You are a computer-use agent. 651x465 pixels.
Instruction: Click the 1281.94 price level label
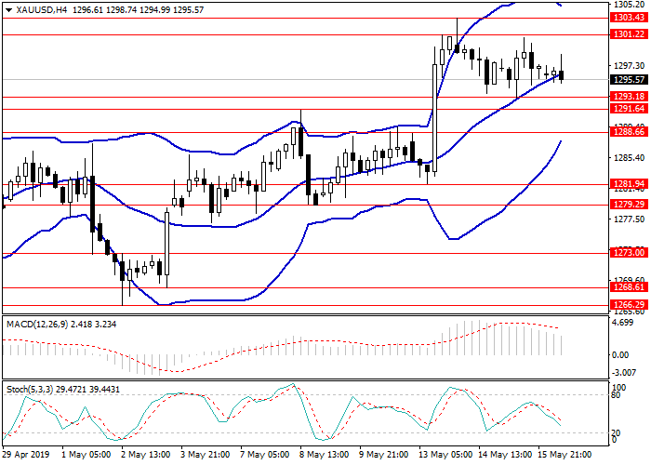630,183
